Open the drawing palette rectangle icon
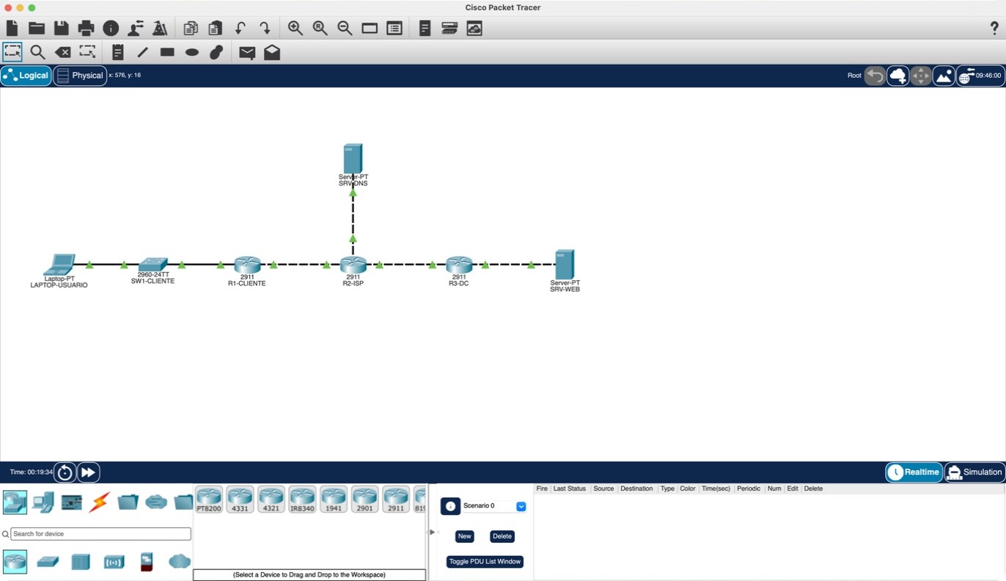This screenshot has height=581, width=1006. point(370,29)
